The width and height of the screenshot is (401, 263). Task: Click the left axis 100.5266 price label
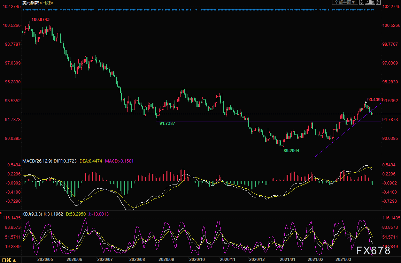point(11,25)
